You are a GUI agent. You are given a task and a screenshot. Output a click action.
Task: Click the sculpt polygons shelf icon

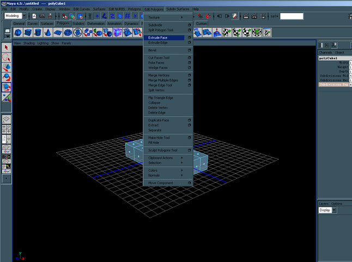point(217,33)
